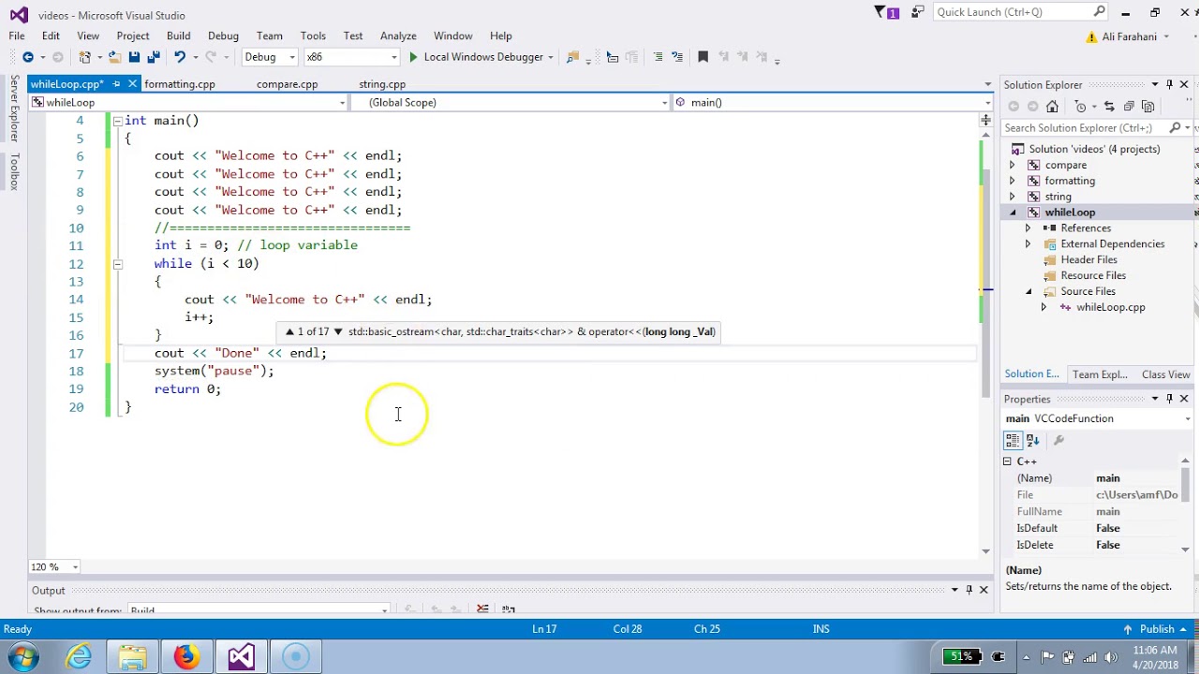Toggle auto-hide pin on Solution Explorer panel
1199x674 pixels.
point(1169,84)
